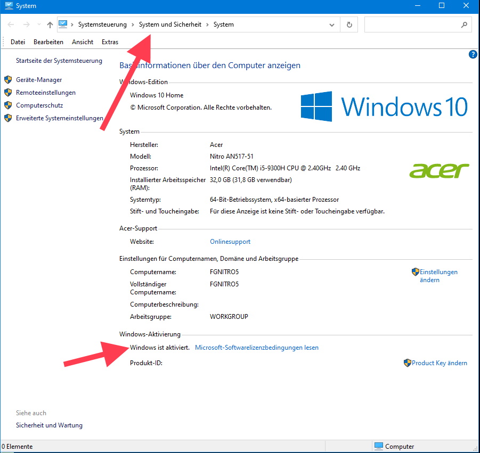Go up one level with up arrow
The height and width of the screenshot is (453, 480).
tap(50, 24)
